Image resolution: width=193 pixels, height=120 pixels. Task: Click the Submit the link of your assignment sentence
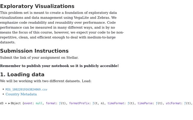39,58
